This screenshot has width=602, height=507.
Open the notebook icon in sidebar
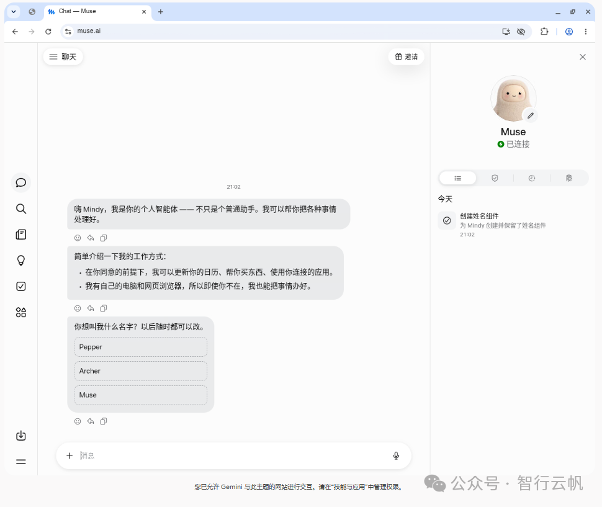(20, 235)
